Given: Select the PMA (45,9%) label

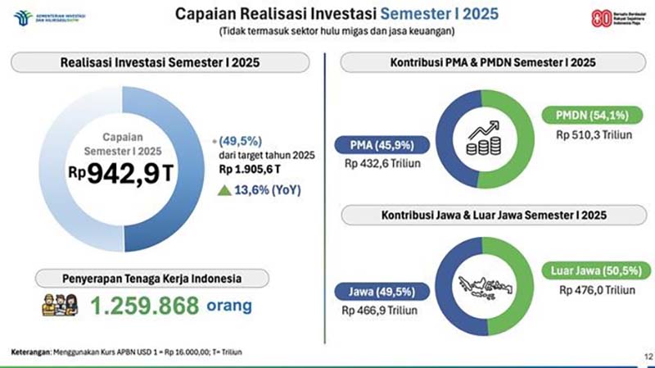Looking at the screenshot, I should [x=382, y=147].
